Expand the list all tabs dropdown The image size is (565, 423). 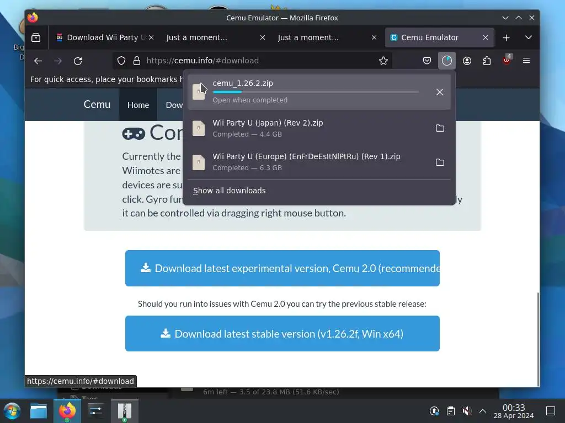tap(528, 37)
